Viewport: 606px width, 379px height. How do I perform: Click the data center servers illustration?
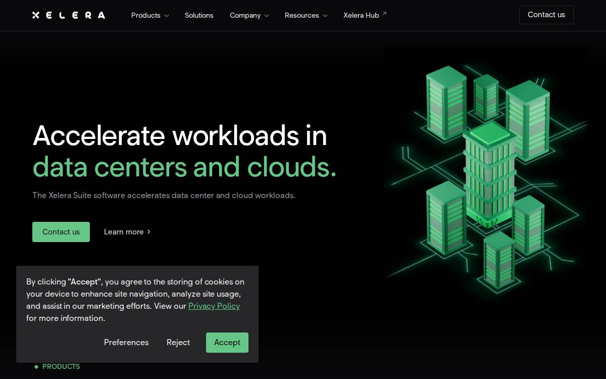tap(485, 174)
